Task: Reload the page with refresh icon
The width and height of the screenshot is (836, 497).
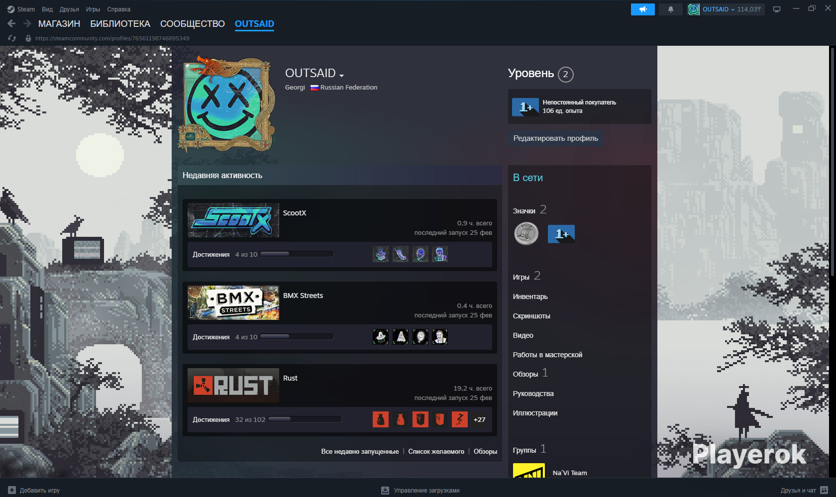Action: pos(12,38)
